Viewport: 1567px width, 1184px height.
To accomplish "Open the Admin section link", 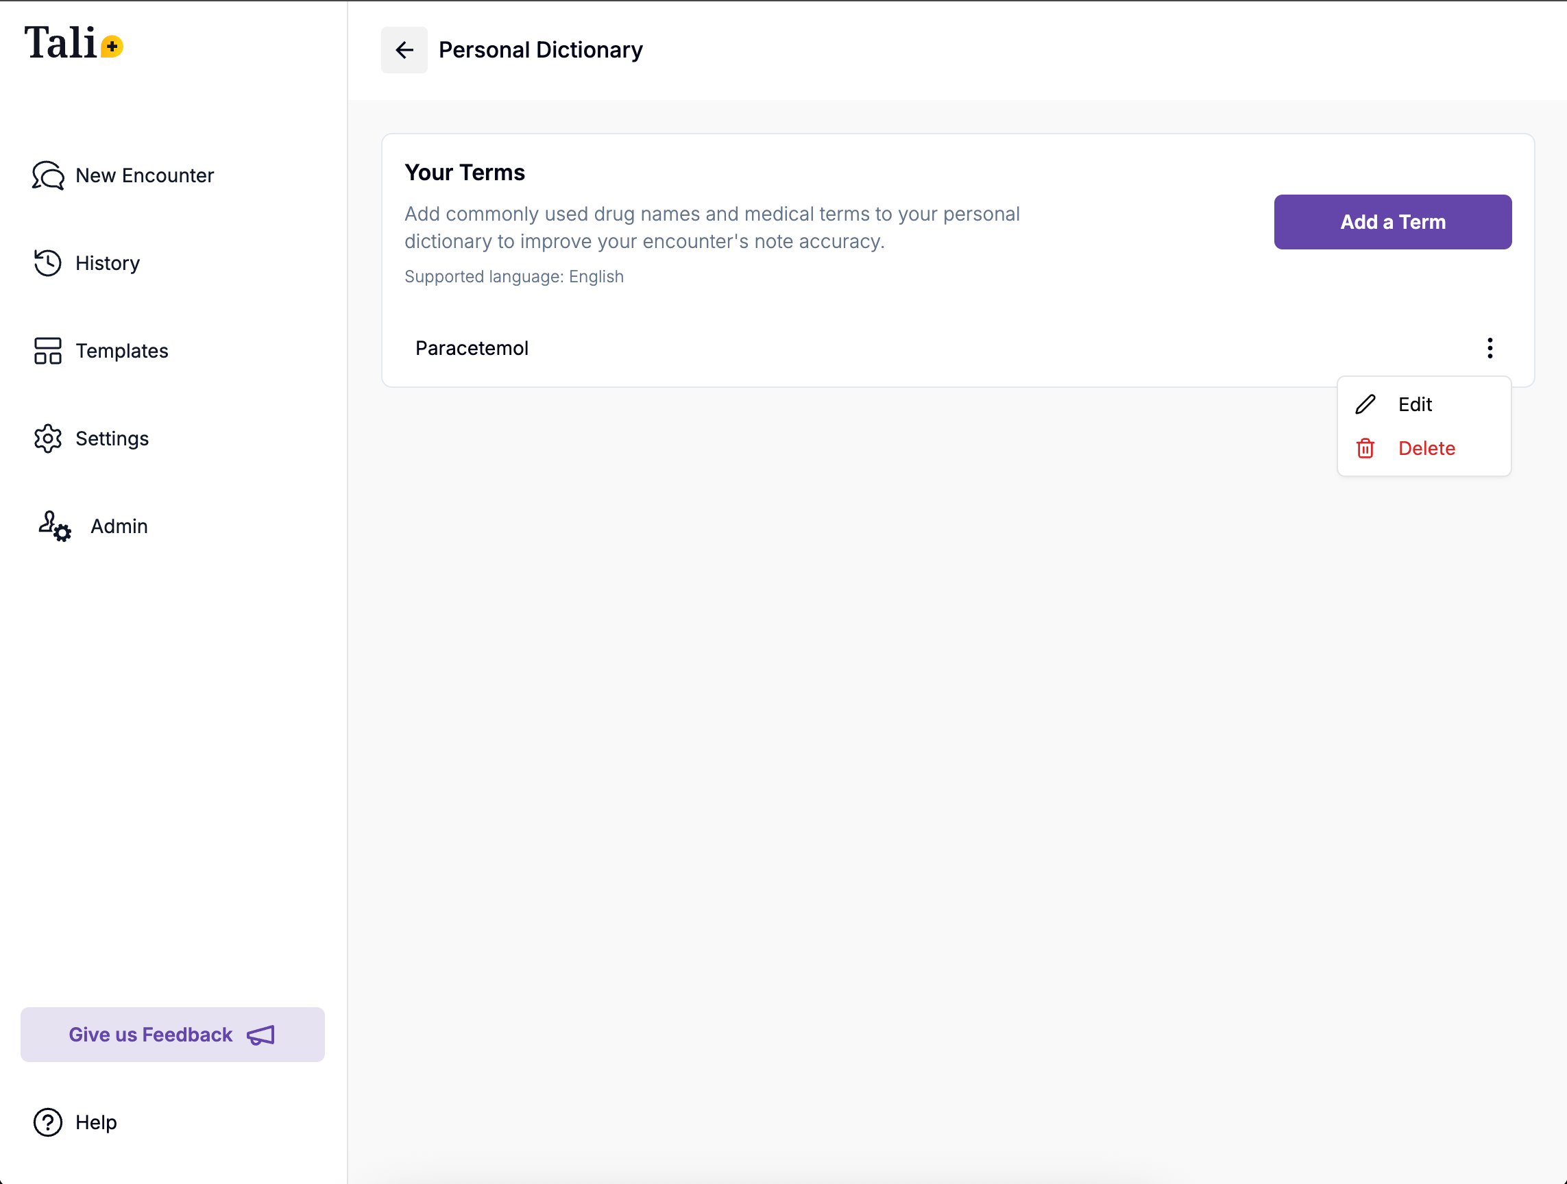I will click(x=119, y=526).
